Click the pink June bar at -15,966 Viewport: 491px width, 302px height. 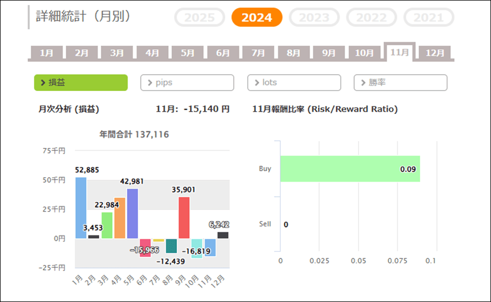[x=145, y=247]
